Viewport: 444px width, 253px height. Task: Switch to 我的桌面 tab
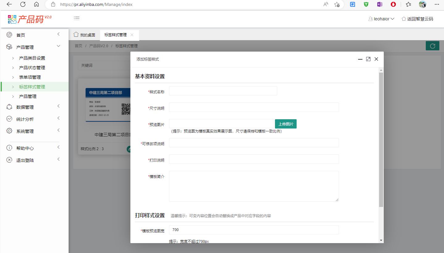coord(84,35)
